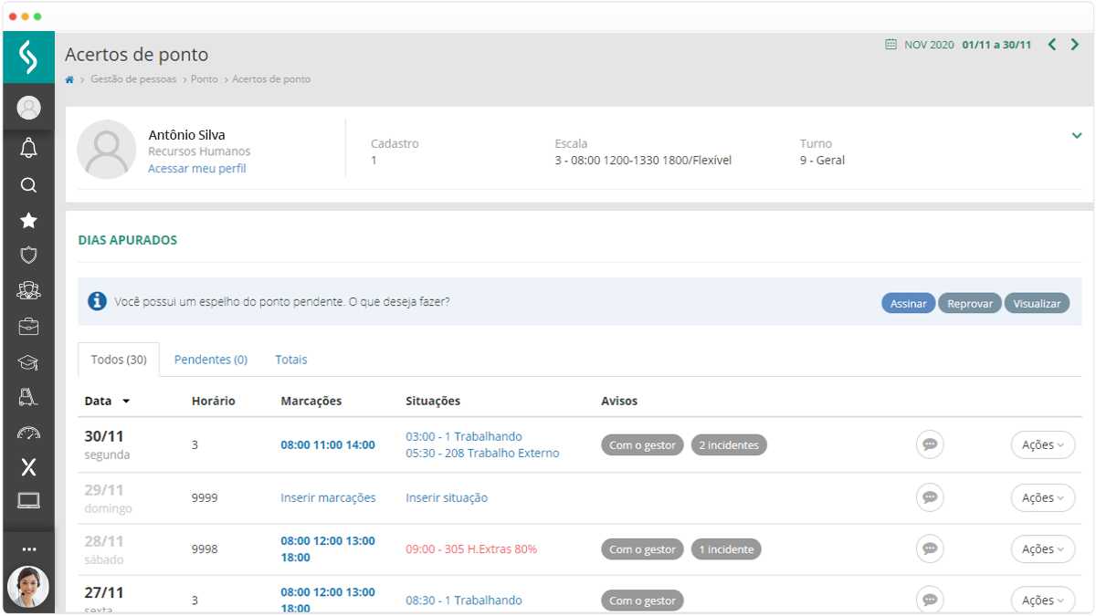
Task: Expand the employee details chevron
Action: pos(1077,136)
